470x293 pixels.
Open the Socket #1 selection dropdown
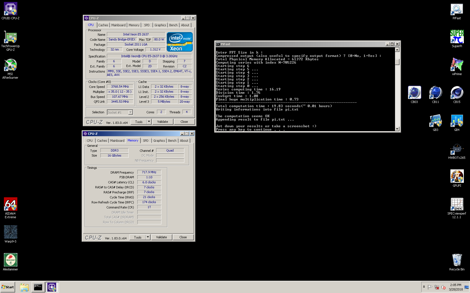120,112
